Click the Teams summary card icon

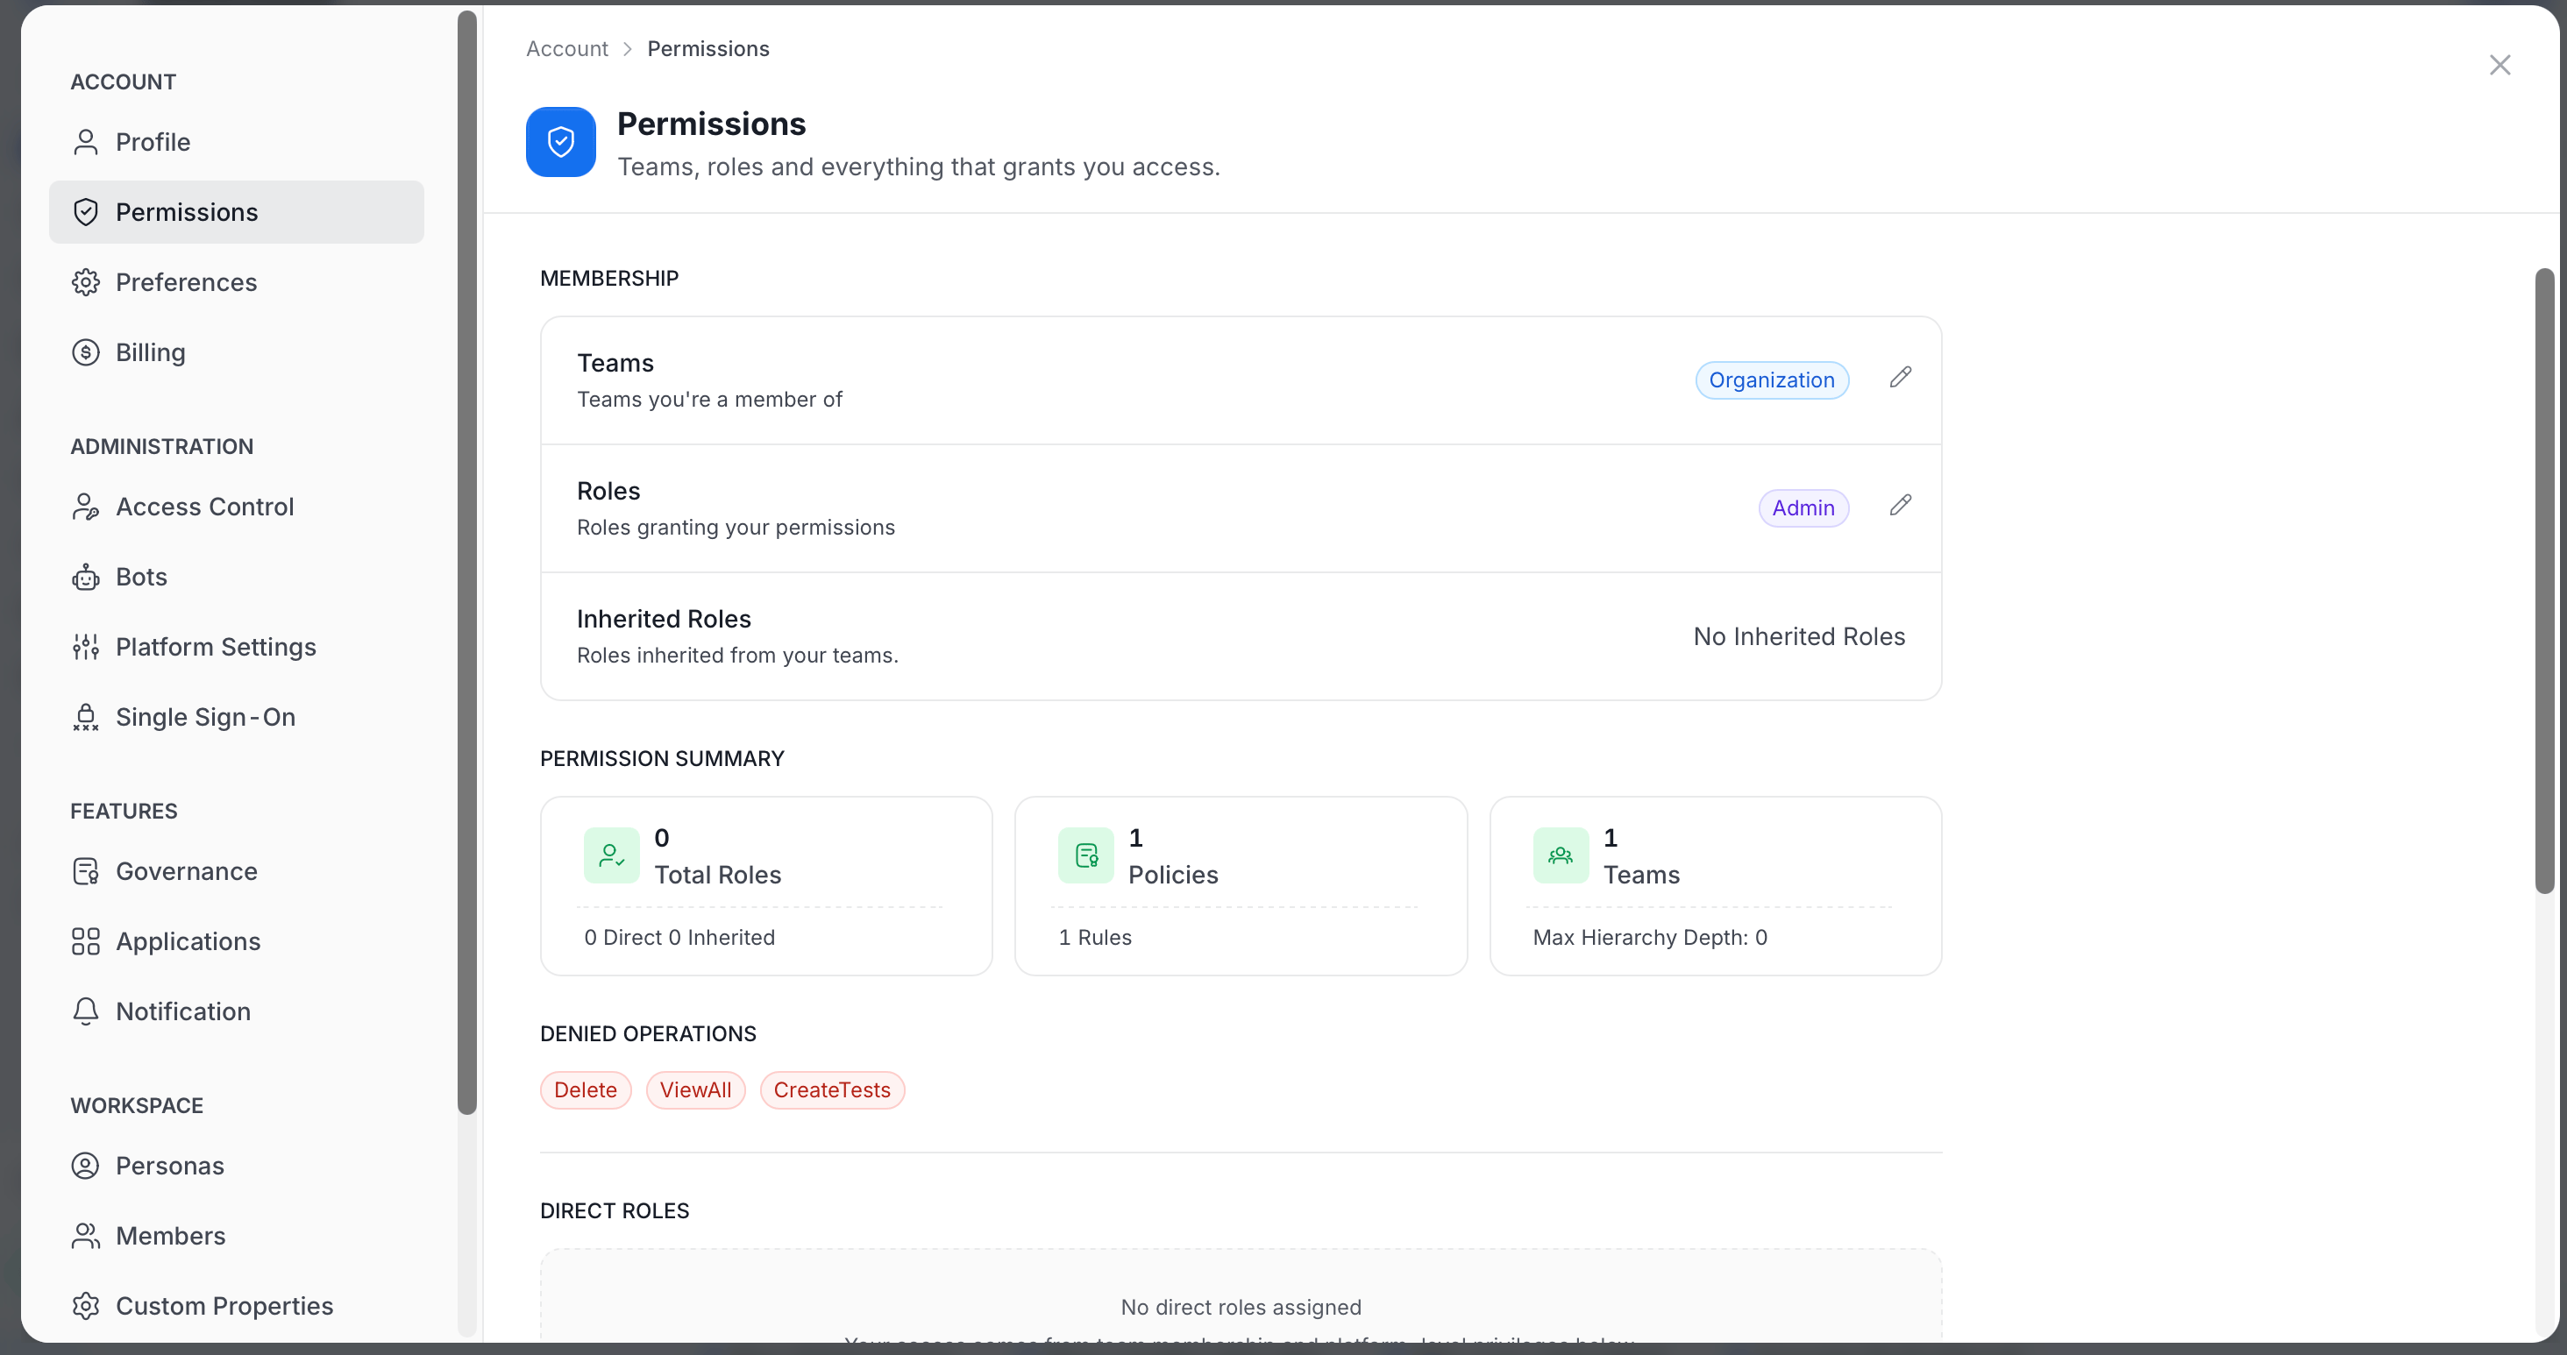click(1561, 855)
